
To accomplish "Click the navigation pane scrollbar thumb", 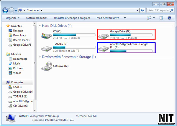I will click(x=35, y=63).
